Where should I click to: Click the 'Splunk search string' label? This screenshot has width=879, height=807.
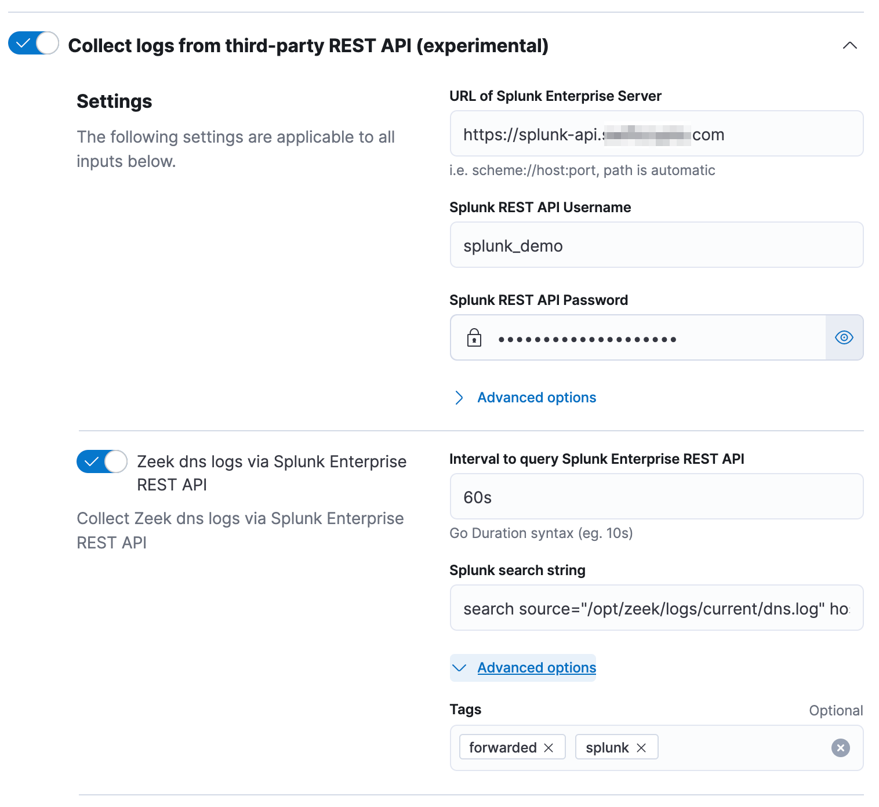(517, 570)
